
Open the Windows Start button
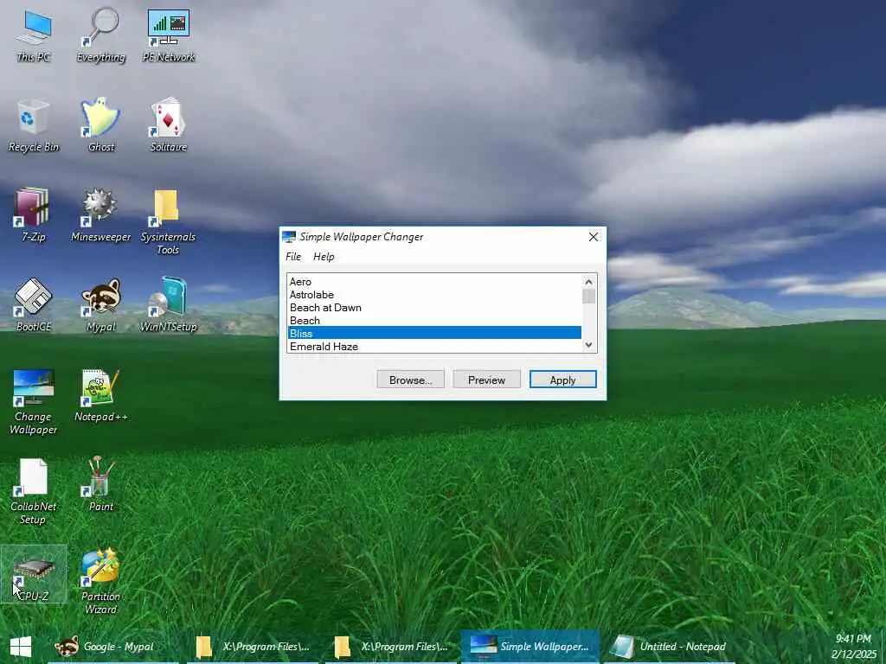pyautogui.click(x=21, y=647)
